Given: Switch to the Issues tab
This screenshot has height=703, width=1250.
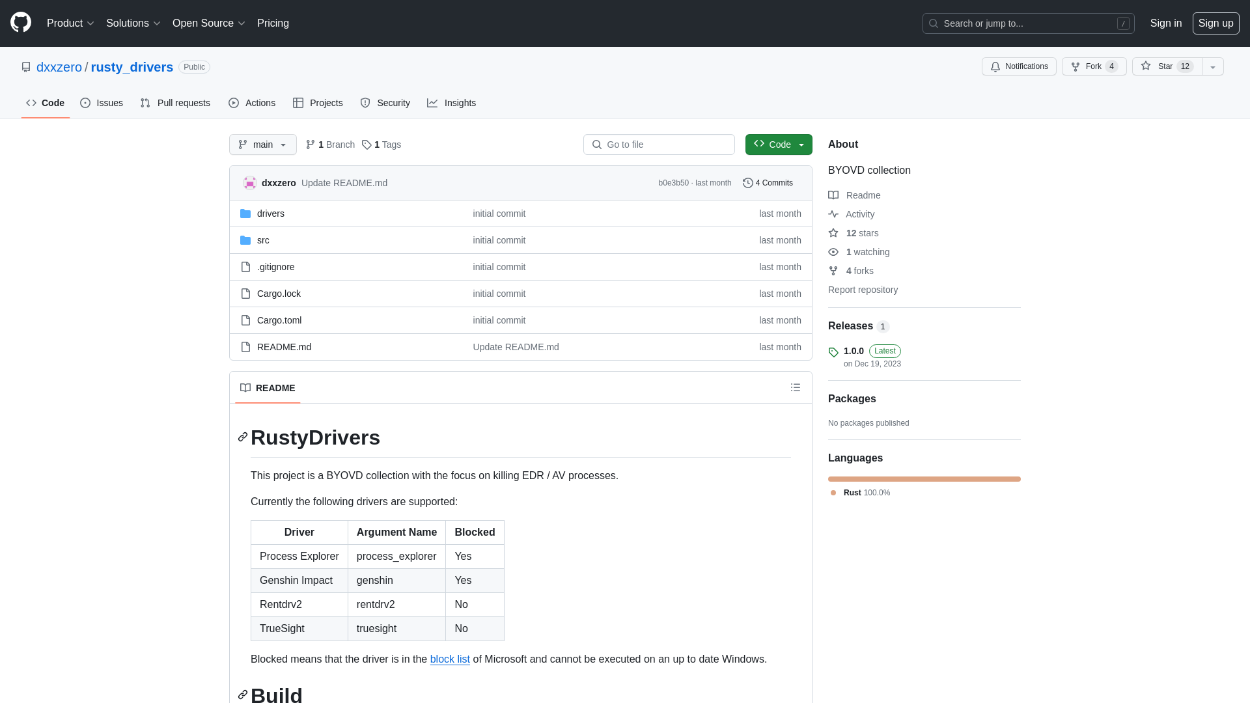Looking at the screenshot, I should point(102,103).
